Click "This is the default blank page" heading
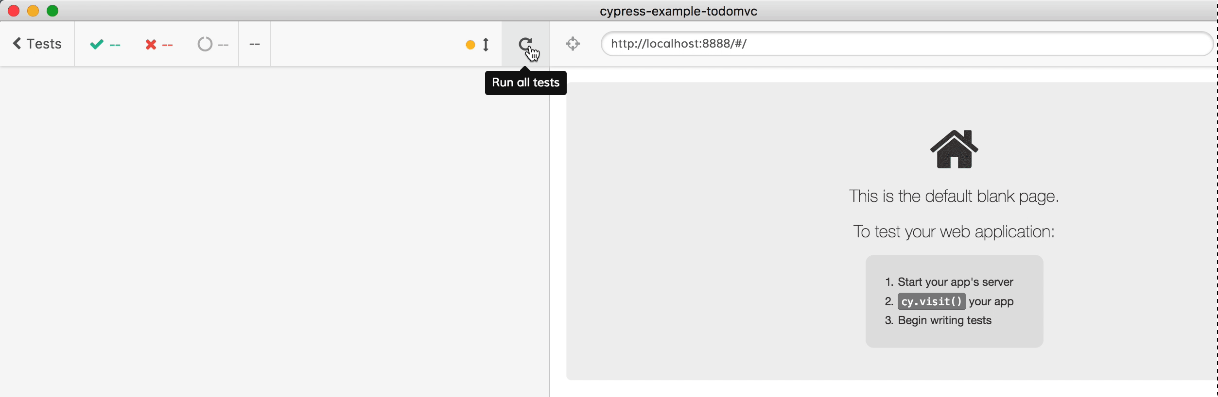 tap(953, 196)
